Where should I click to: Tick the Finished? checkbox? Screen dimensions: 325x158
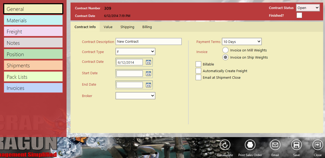(299, 15)
